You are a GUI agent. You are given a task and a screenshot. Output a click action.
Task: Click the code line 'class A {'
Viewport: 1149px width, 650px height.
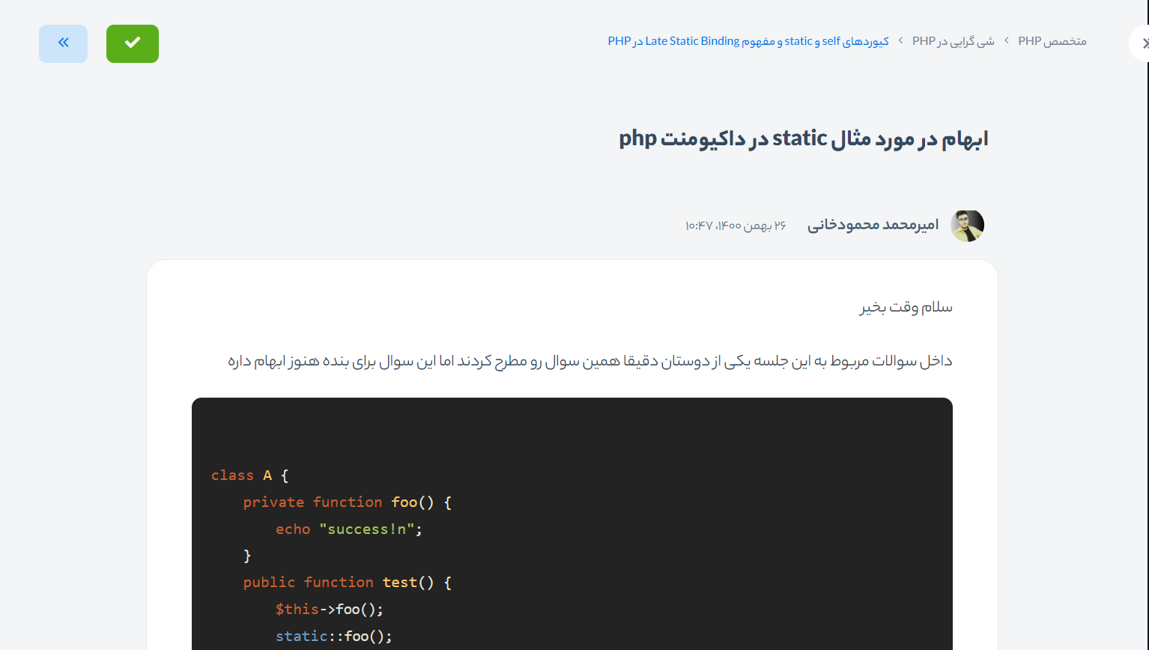coord(250,476)
